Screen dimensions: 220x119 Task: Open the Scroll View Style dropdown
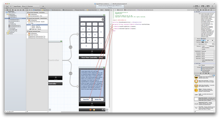click(x=208, y=65)
